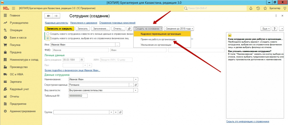This screenshot has height=125, width=288.
Task: Open the Пол dropdown arrow
Action: [x=85, y=65]
